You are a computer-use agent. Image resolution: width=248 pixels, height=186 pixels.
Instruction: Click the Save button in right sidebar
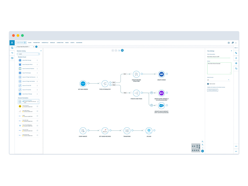pyautogui.click(x=236, y=146)
